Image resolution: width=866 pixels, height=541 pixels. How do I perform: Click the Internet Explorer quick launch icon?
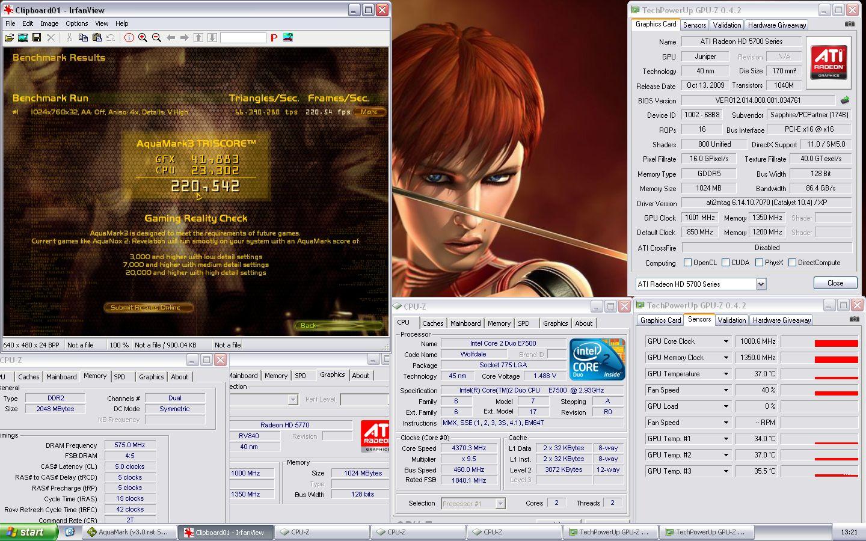70,532
